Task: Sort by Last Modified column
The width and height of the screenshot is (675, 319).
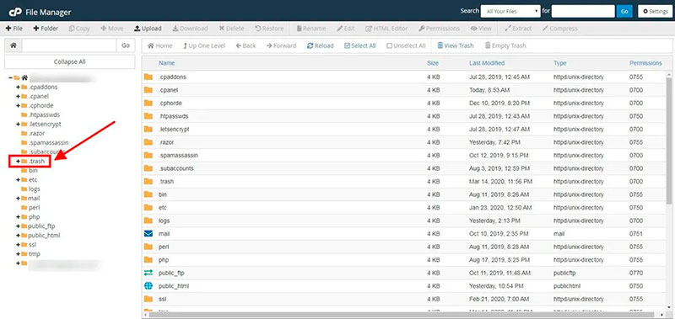Action: pos(487,63)
